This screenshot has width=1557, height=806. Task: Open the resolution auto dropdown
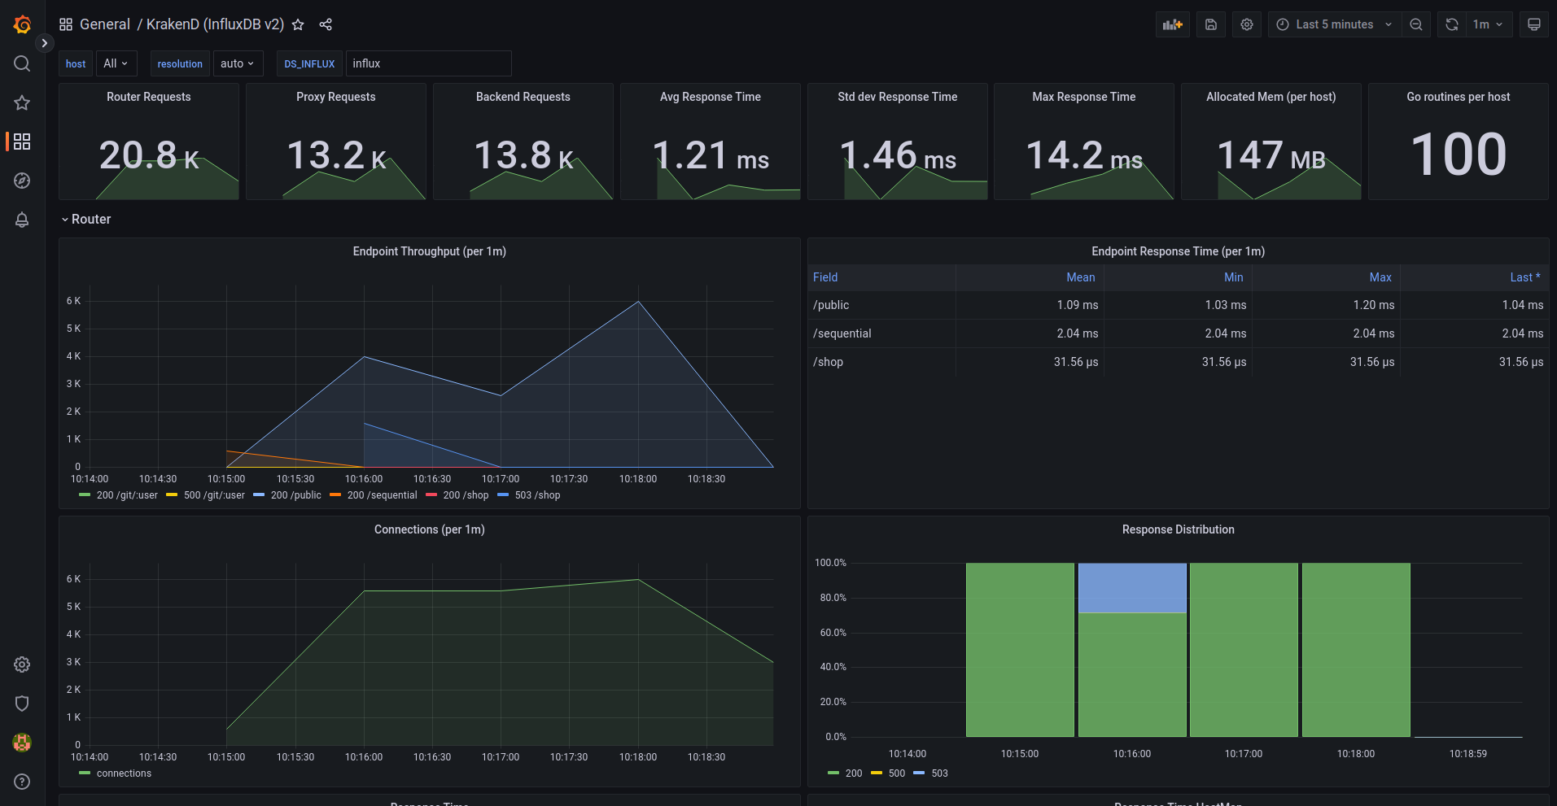coord(237,63)
